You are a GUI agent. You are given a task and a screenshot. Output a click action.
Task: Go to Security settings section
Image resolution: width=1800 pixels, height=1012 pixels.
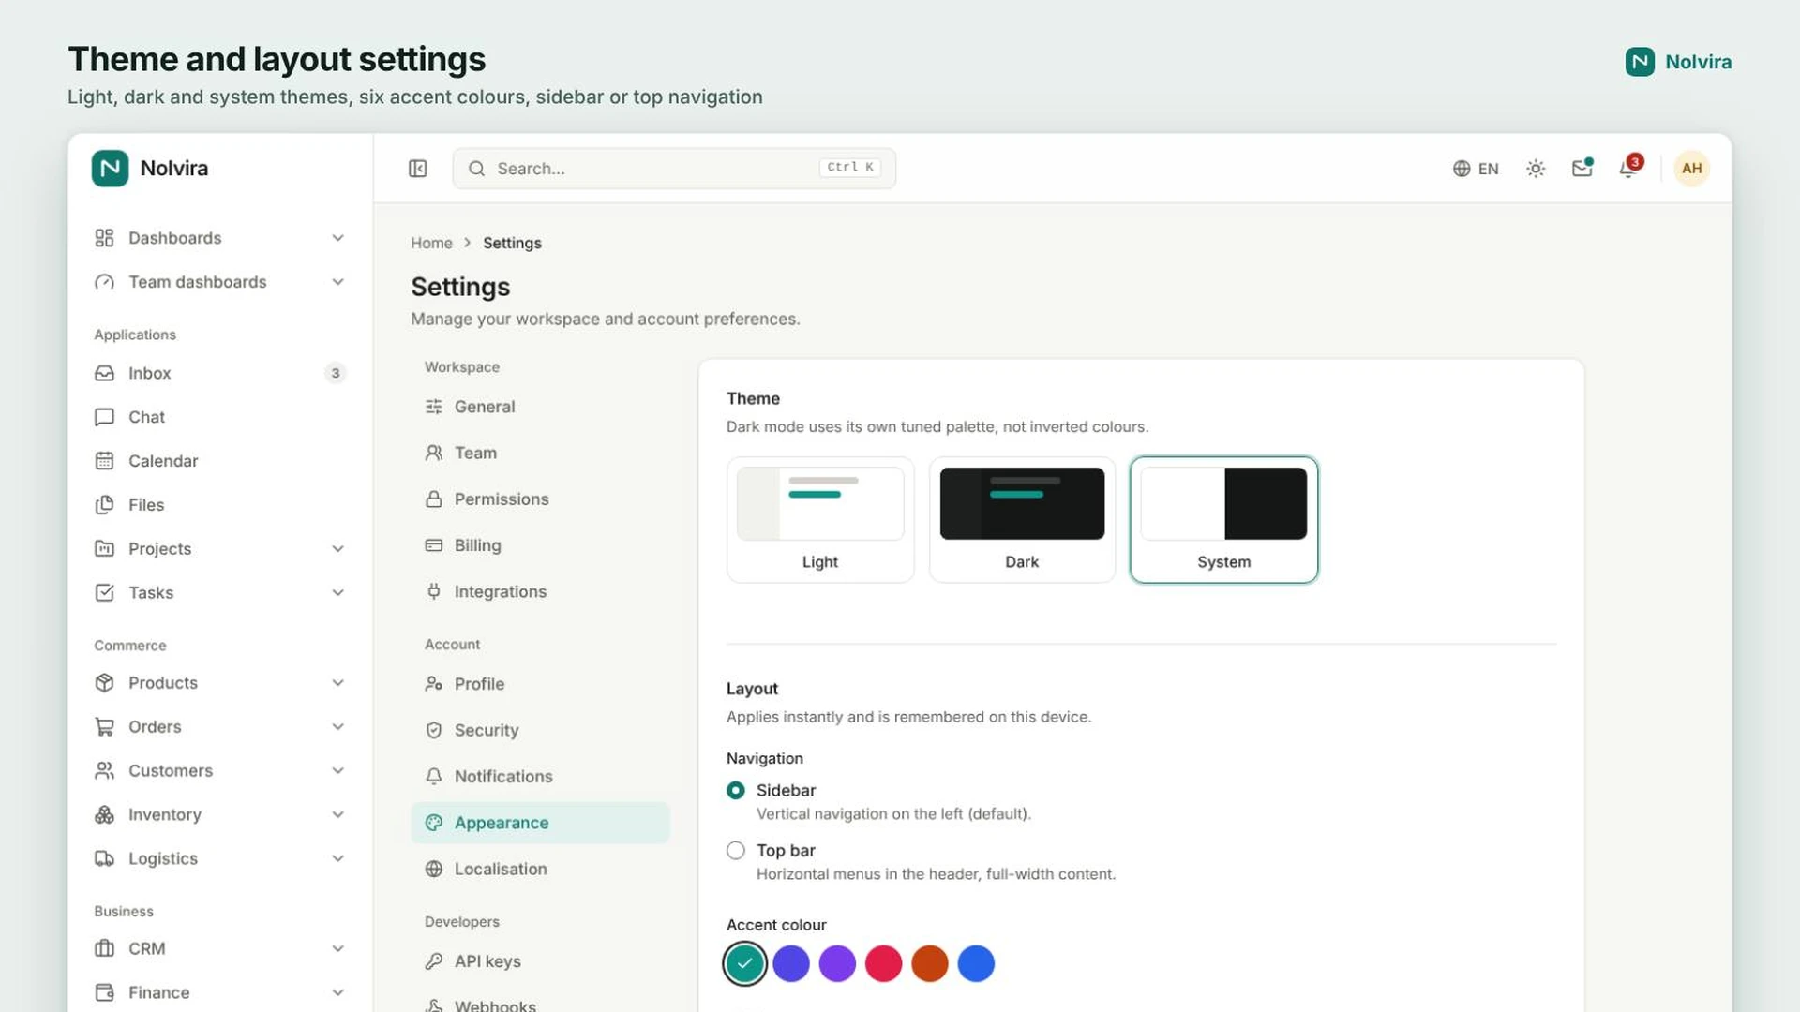click(540, 730)
